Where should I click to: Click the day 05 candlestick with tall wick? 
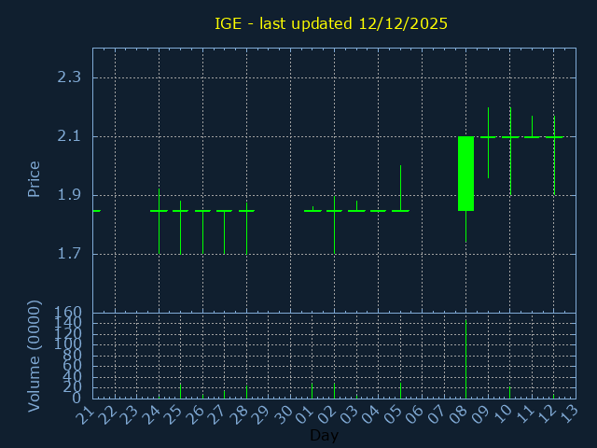pyautogui.click(x=400, y=210)
